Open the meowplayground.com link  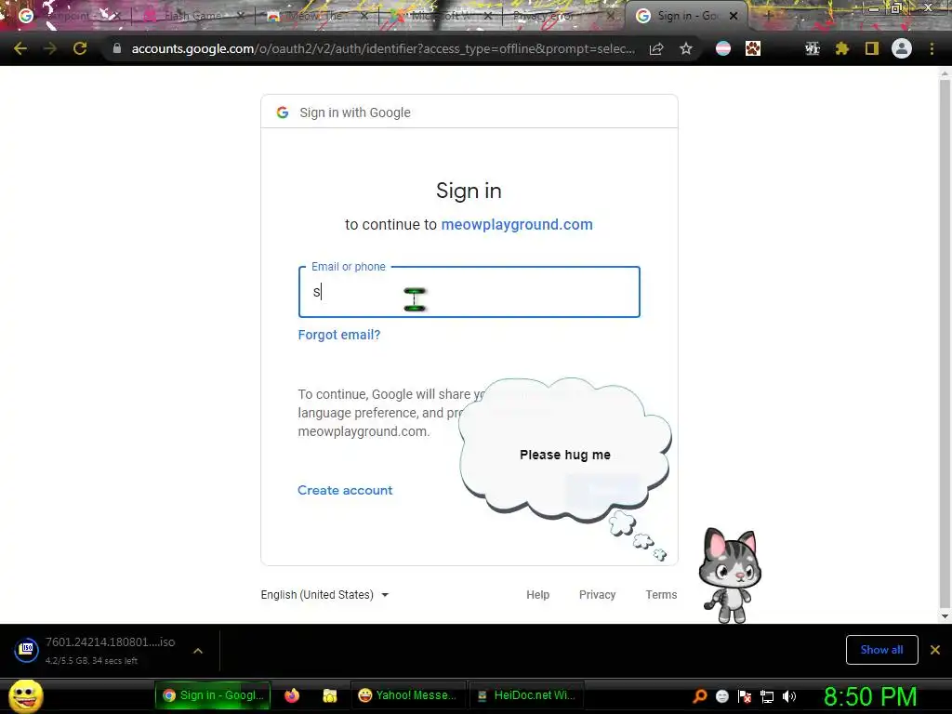click(x=517, y=225)
